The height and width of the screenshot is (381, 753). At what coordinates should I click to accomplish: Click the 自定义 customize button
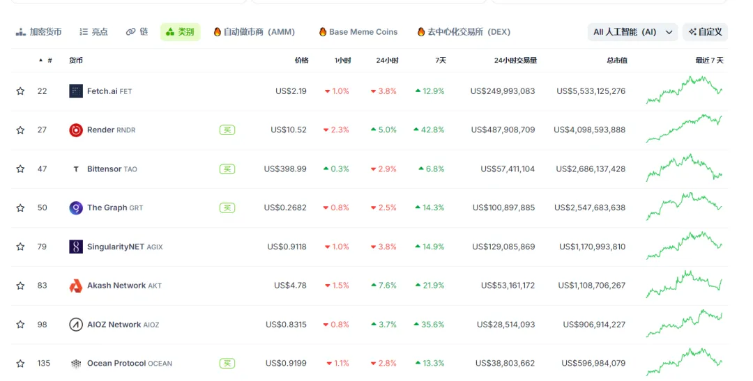705,32
